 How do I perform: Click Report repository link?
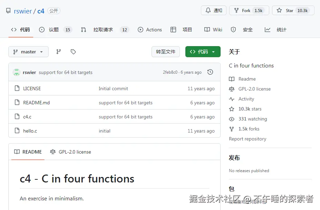248,139
